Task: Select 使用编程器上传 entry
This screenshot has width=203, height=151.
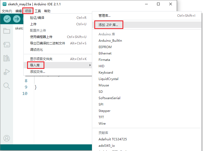Action: click(58, 37)
